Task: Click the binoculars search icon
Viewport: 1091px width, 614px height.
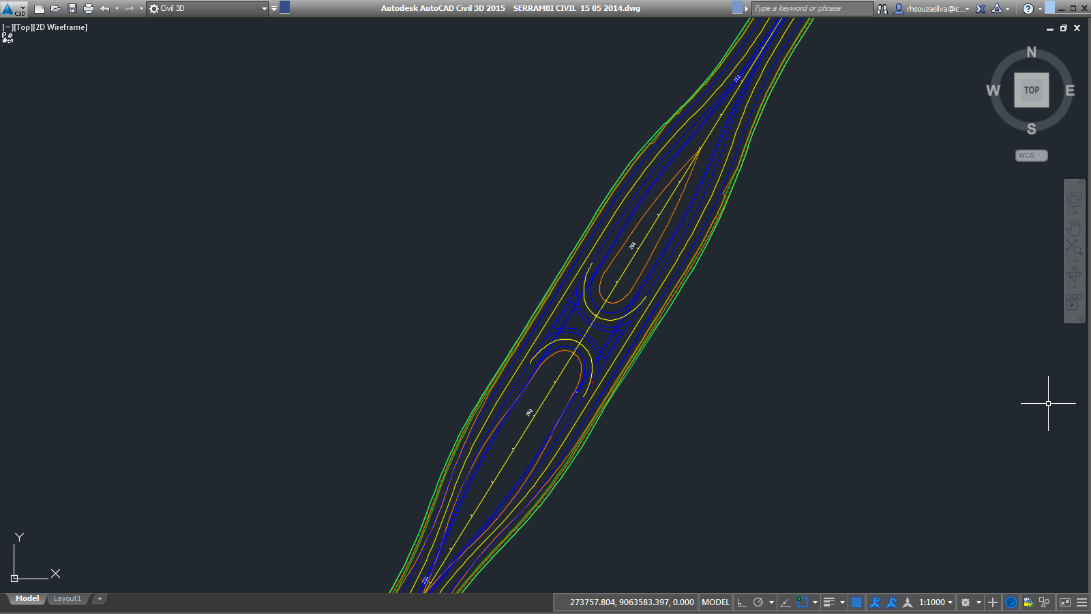Action: [882, 9]
